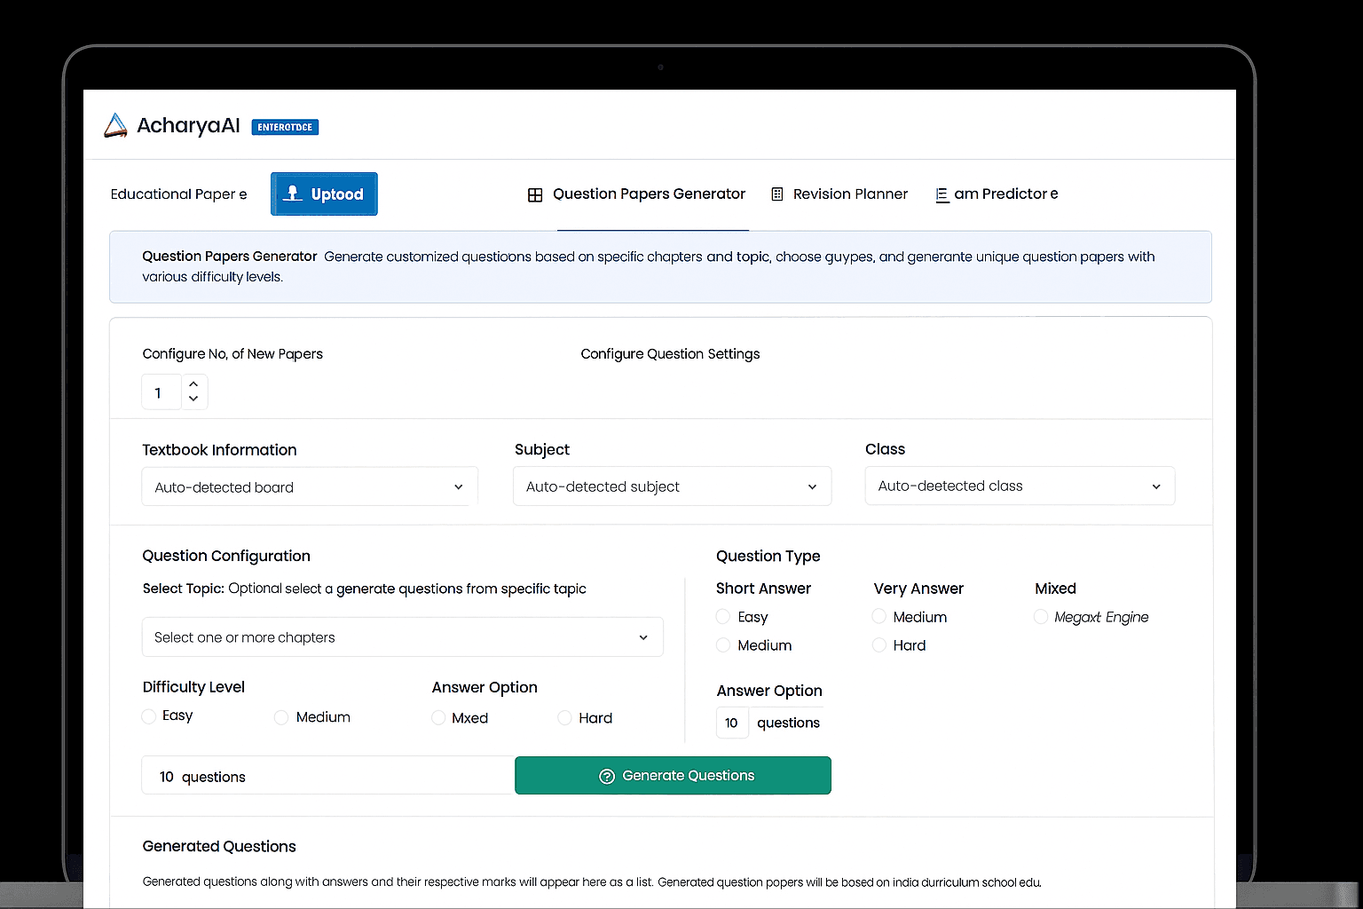
Task: Select Medium under Very Answer
Action: tap(879, 616)
